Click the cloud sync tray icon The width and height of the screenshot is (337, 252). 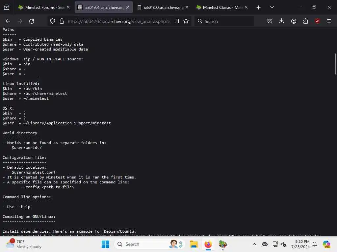pos(265,244)
